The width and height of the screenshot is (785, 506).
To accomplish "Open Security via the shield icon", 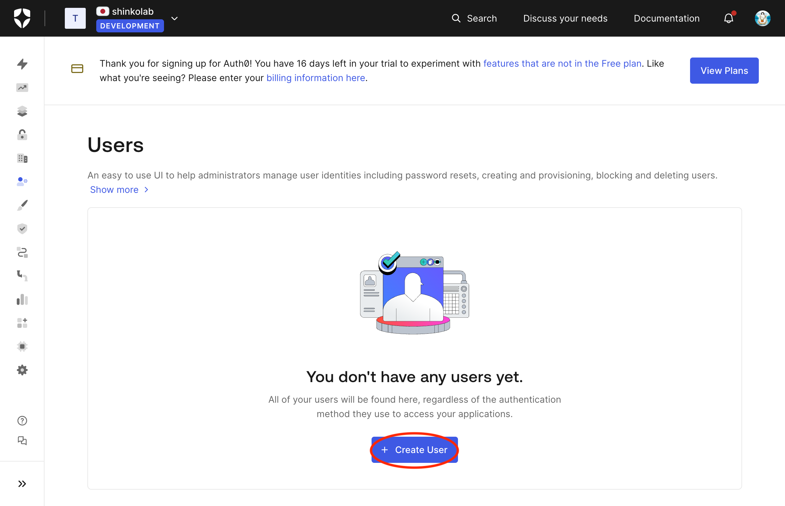I will (x=22, y=228).
